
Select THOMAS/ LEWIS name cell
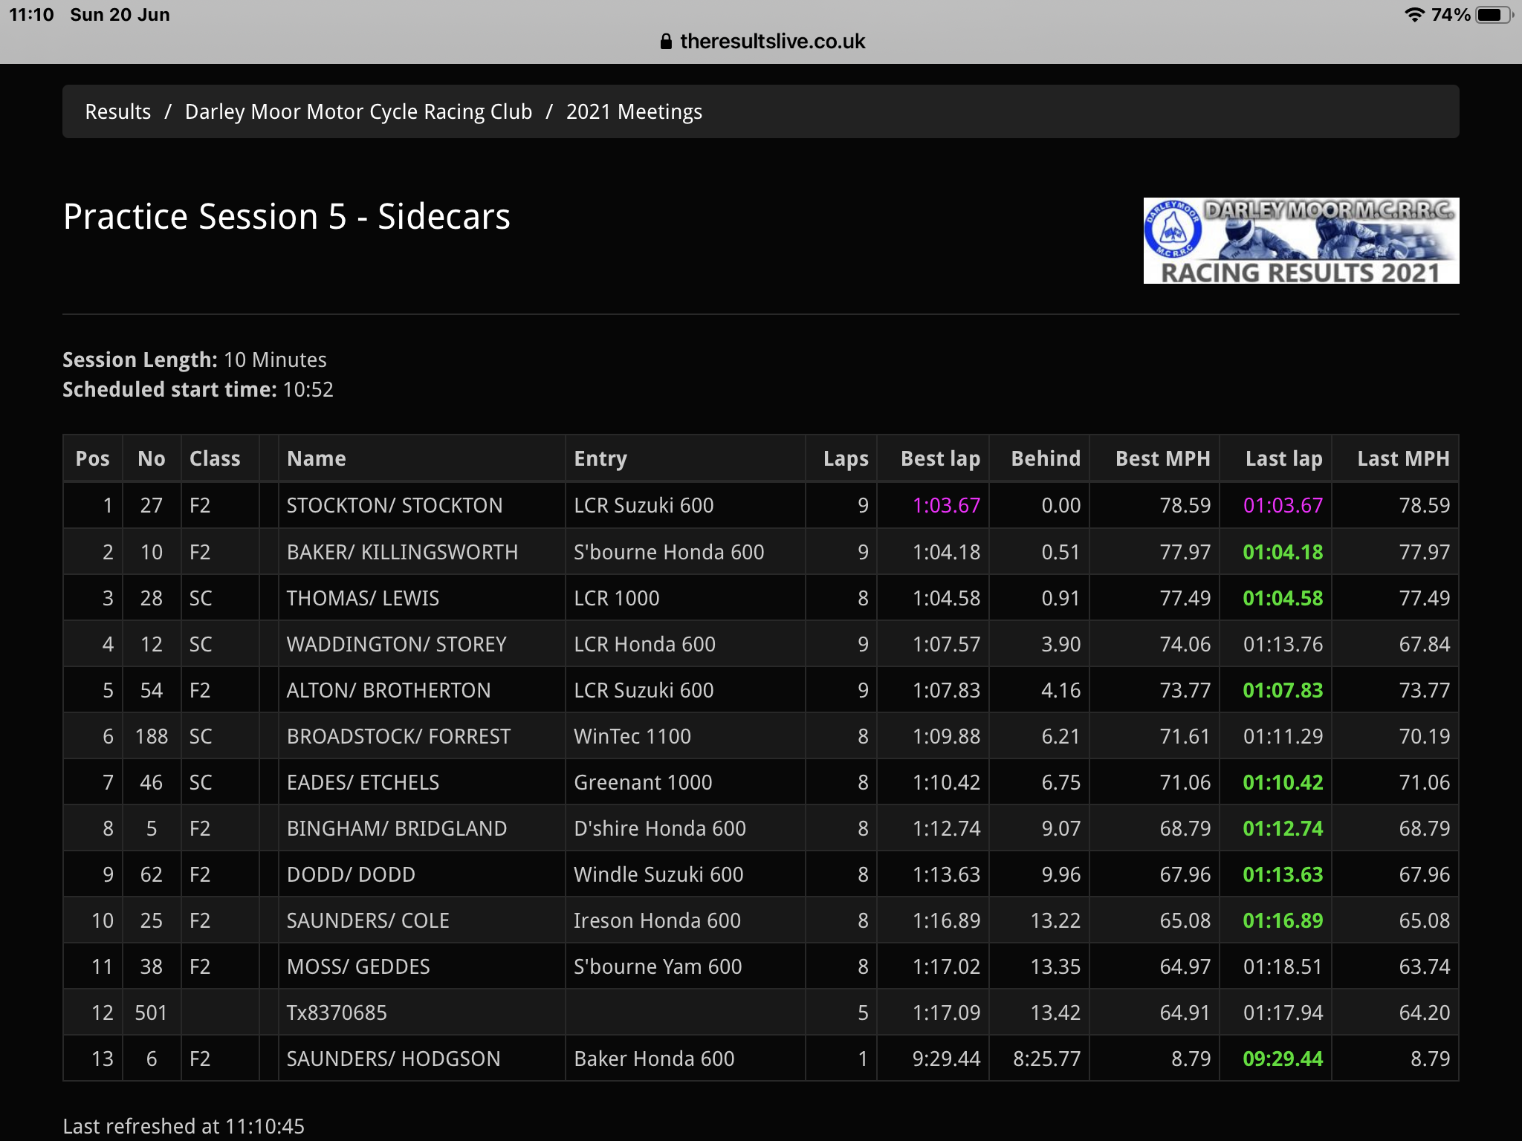pyautogui.click(x=421, y=598)
